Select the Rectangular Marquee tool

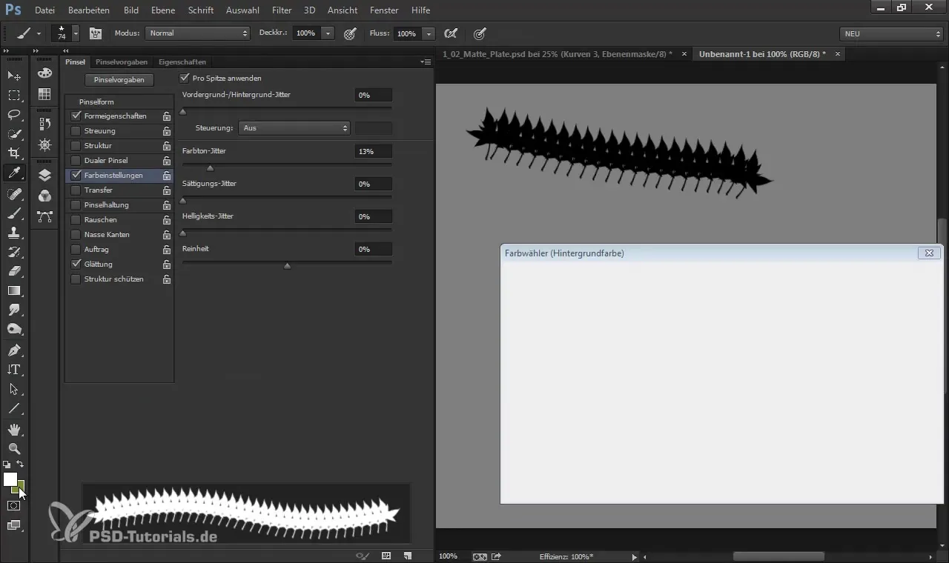pyautogui.click(x=14, y=96)
